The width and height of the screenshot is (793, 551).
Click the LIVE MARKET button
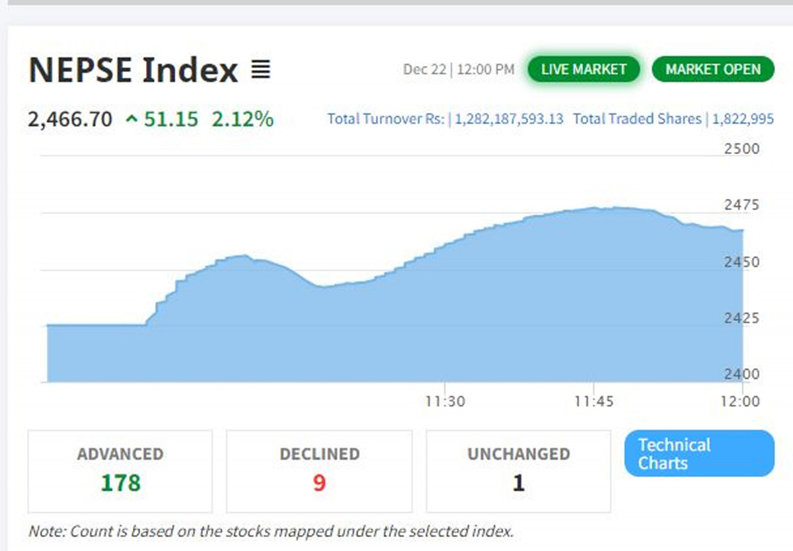pyautogui.click(x=584, y=69)
